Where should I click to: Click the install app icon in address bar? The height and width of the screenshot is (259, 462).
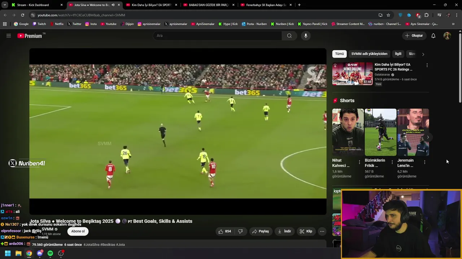[380, 15]
